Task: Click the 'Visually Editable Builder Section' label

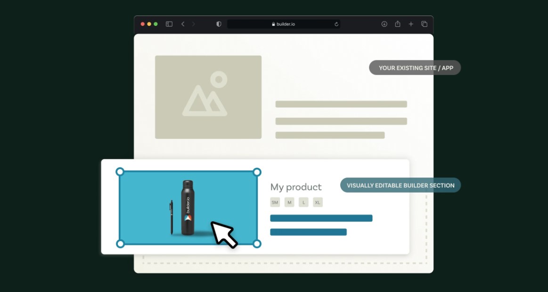Action: pos(401,185)
